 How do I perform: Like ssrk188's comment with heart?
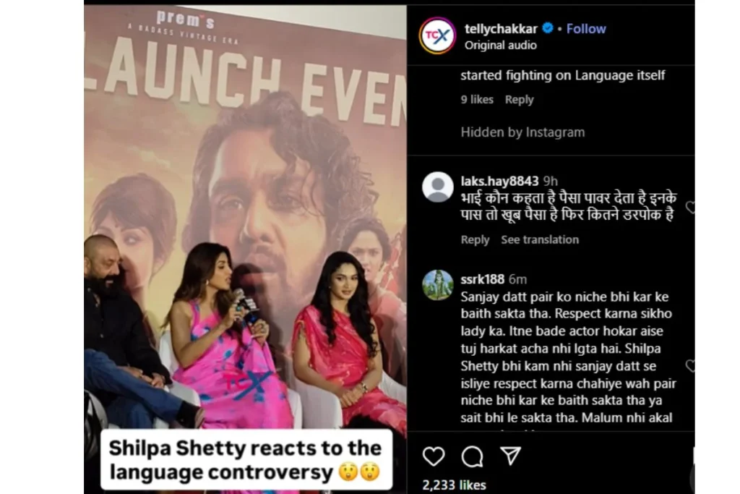pyautogui.click(x=690, y=365)
